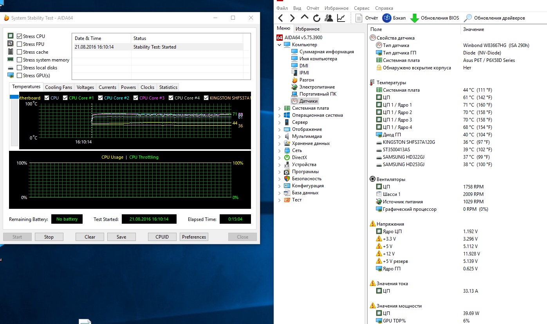The image size is (547, 324).
Task: Expand the Сервер tree node
Action: 280,122
